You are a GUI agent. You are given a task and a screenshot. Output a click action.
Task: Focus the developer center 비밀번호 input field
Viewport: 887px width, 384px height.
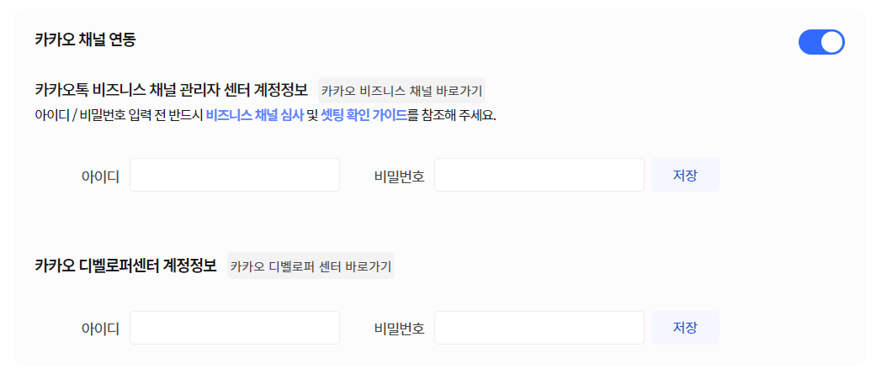pos(539,328)
